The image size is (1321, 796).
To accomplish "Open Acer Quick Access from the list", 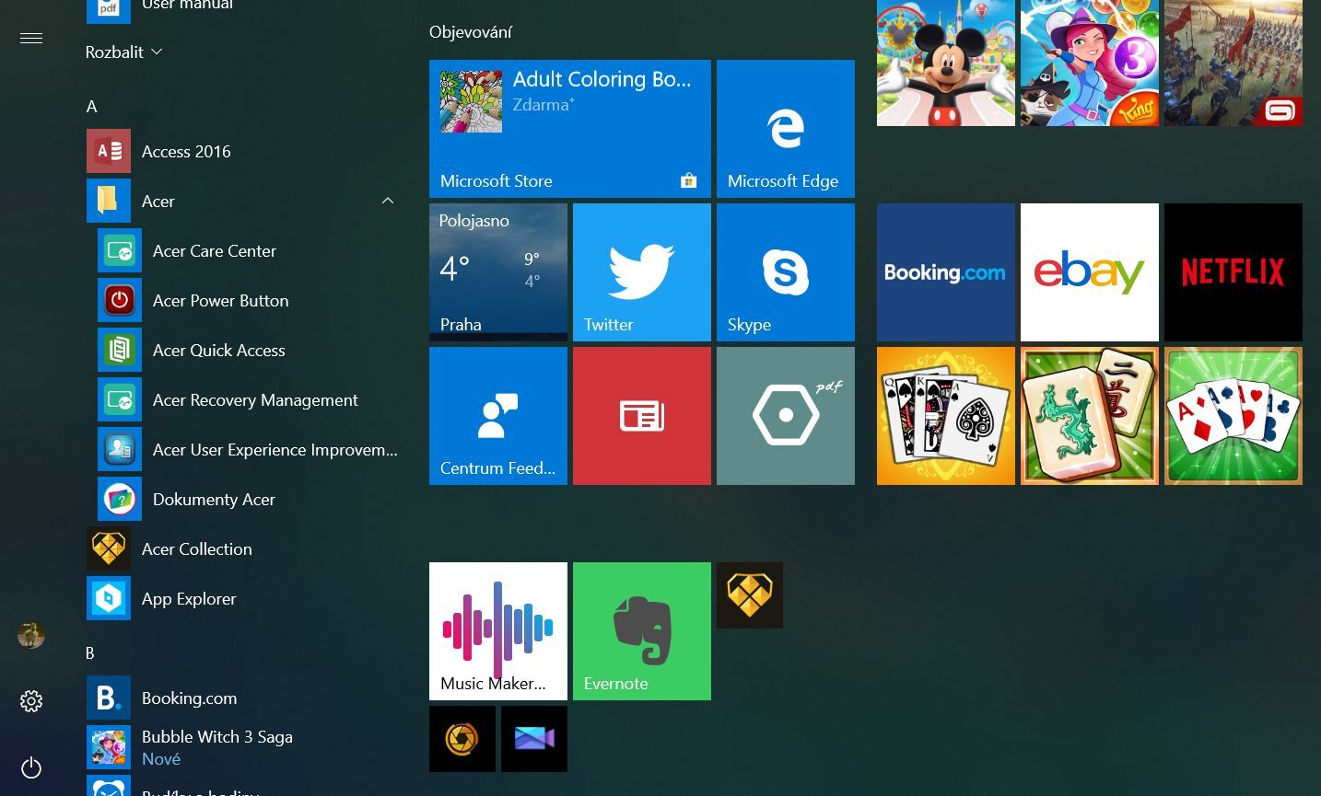I will pyautogui.click(x=218, y=350).
